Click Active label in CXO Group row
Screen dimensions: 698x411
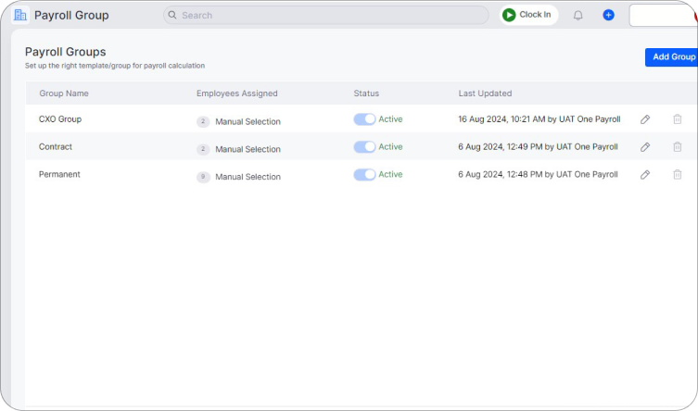pos(390,119)
